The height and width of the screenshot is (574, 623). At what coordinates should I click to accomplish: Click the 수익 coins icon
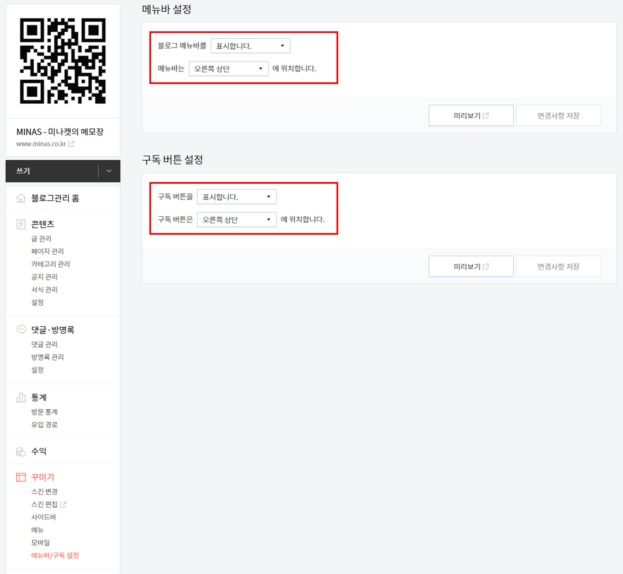(21, 452)
